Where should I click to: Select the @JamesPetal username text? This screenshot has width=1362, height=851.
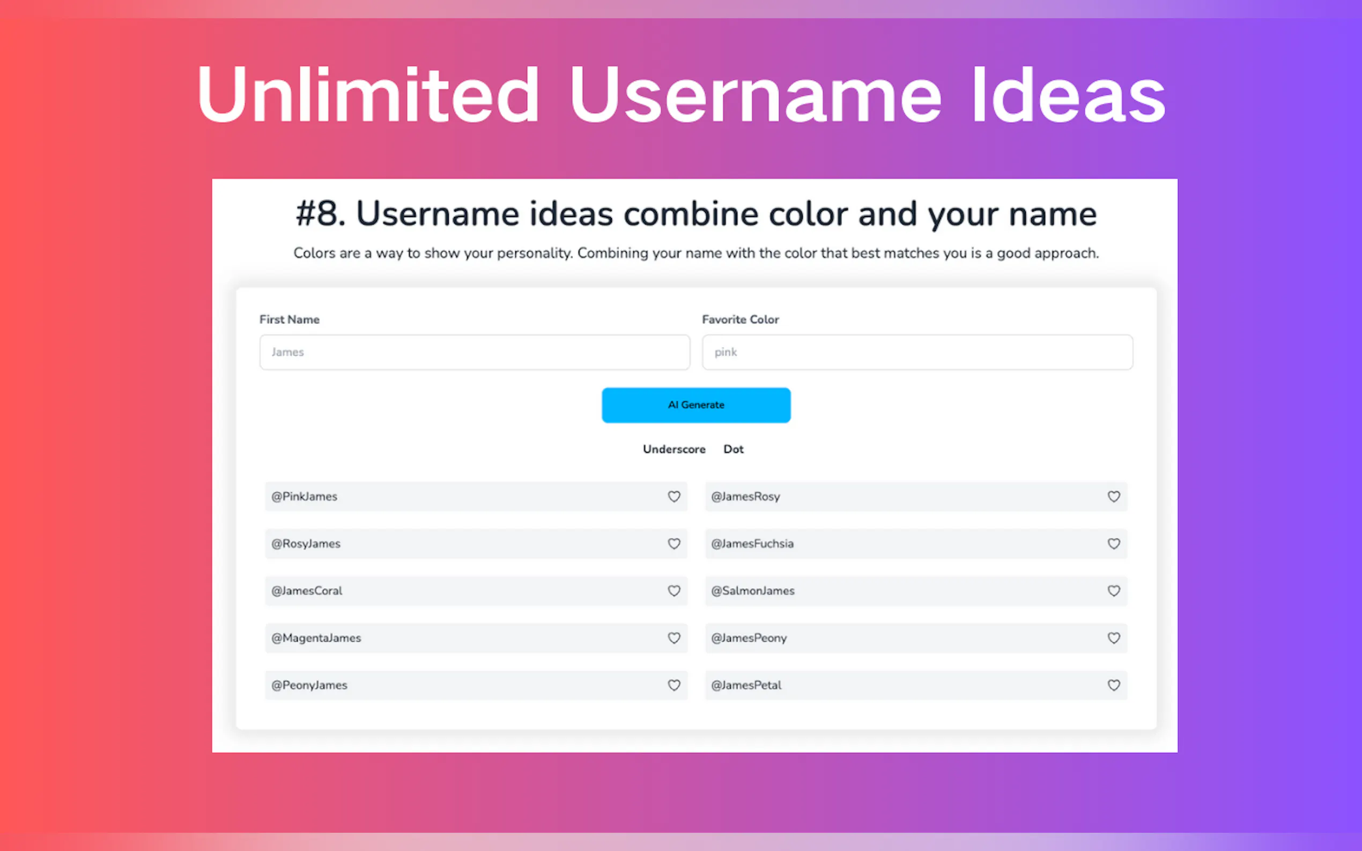746,685
